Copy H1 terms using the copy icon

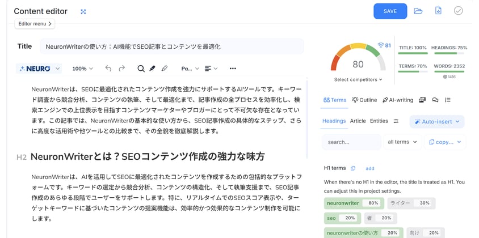(353, 168)
